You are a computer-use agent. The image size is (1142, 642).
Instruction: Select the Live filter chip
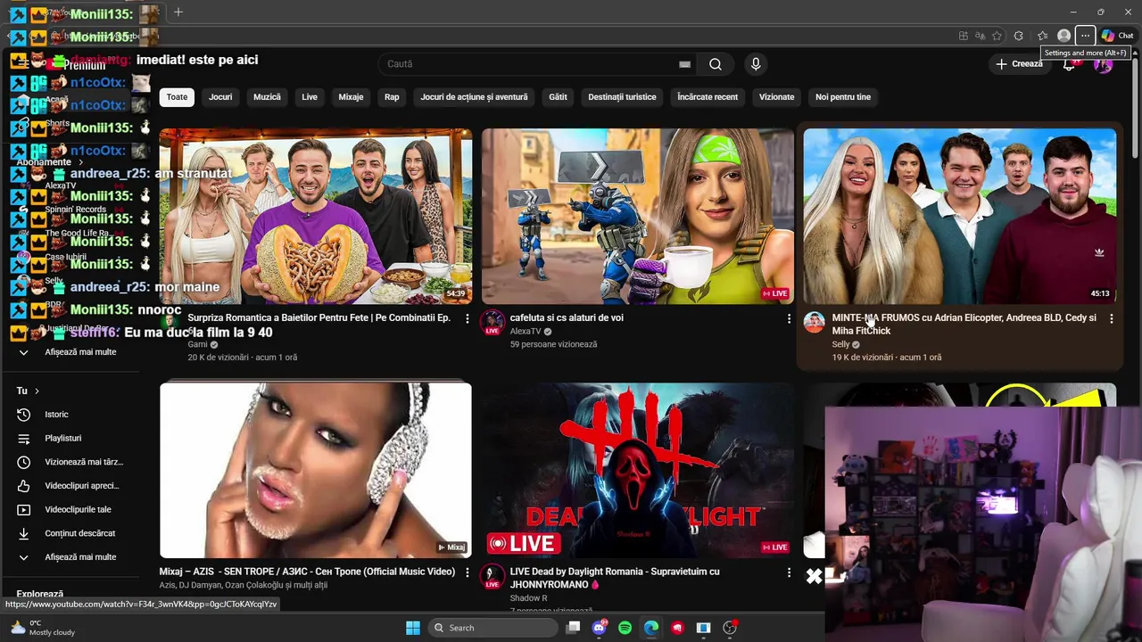click(x=310, y=97)
